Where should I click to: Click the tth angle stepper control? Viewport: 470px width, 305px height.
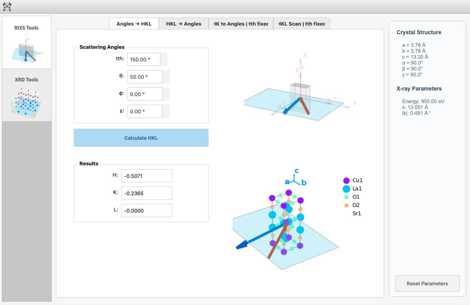pos(164,59)
